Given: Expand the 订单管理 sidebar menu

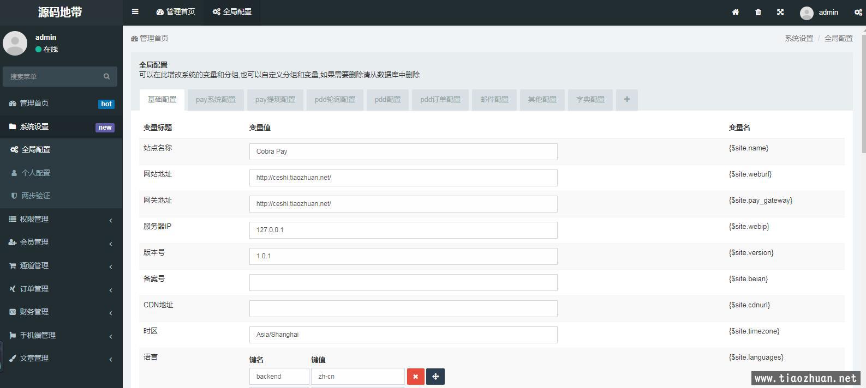Looking at the screenshot, I should (x=61, y=289).
